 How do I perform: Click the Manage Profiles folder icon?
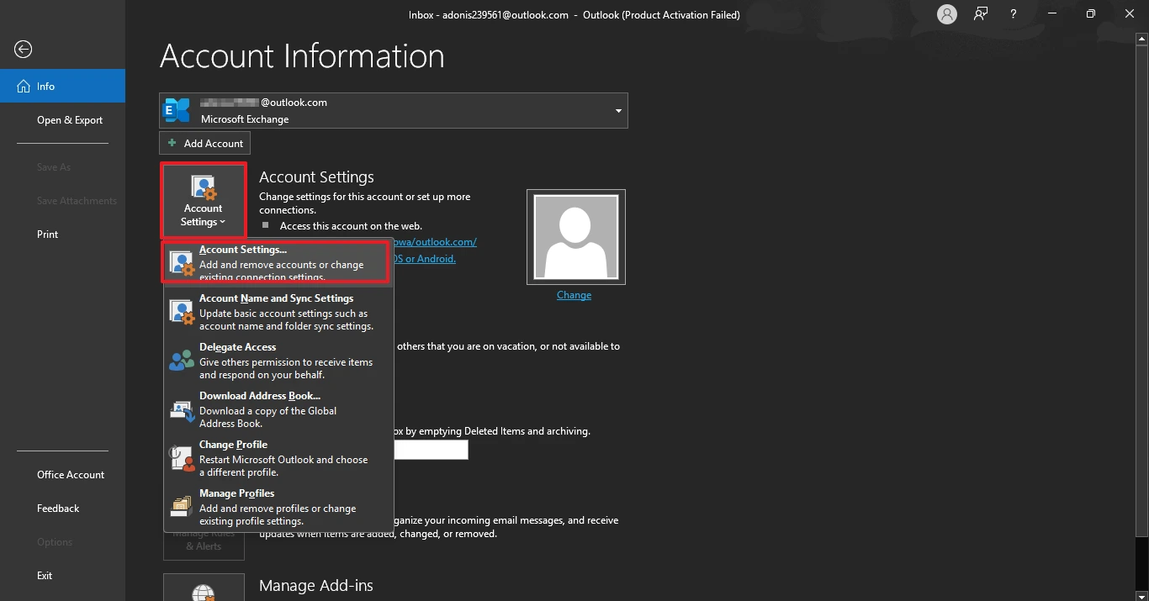[182, 507]
